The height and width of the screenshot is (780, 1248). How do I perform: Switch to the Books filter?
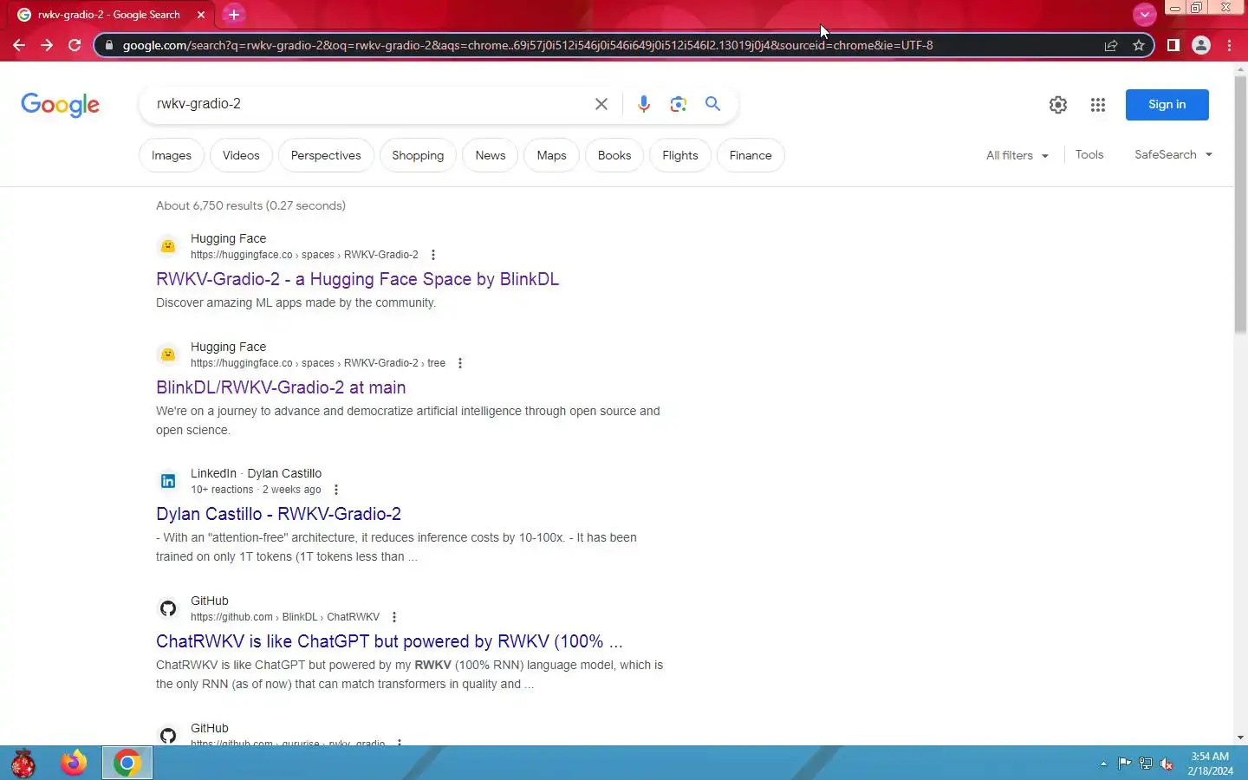(x=614, y=155)
